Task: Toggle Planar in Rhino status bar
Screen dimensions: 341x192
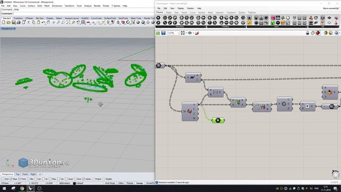Action: point(130,183)
